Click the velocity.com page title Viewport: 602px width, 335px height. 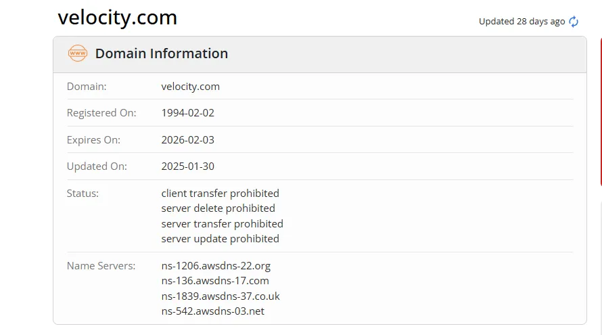point(118,18)
